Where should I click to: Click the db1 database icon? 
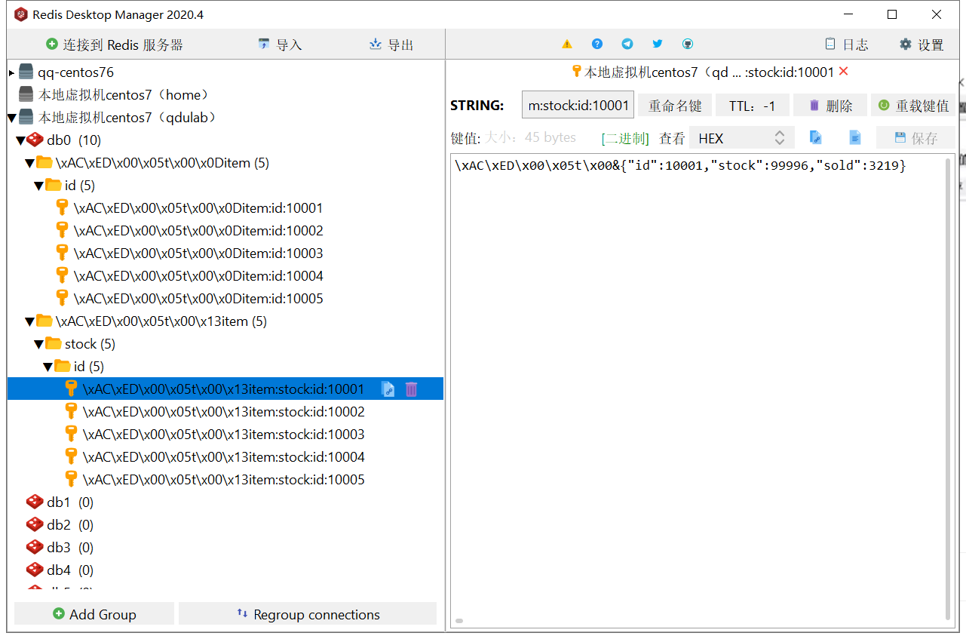click(x=35, y=502)
